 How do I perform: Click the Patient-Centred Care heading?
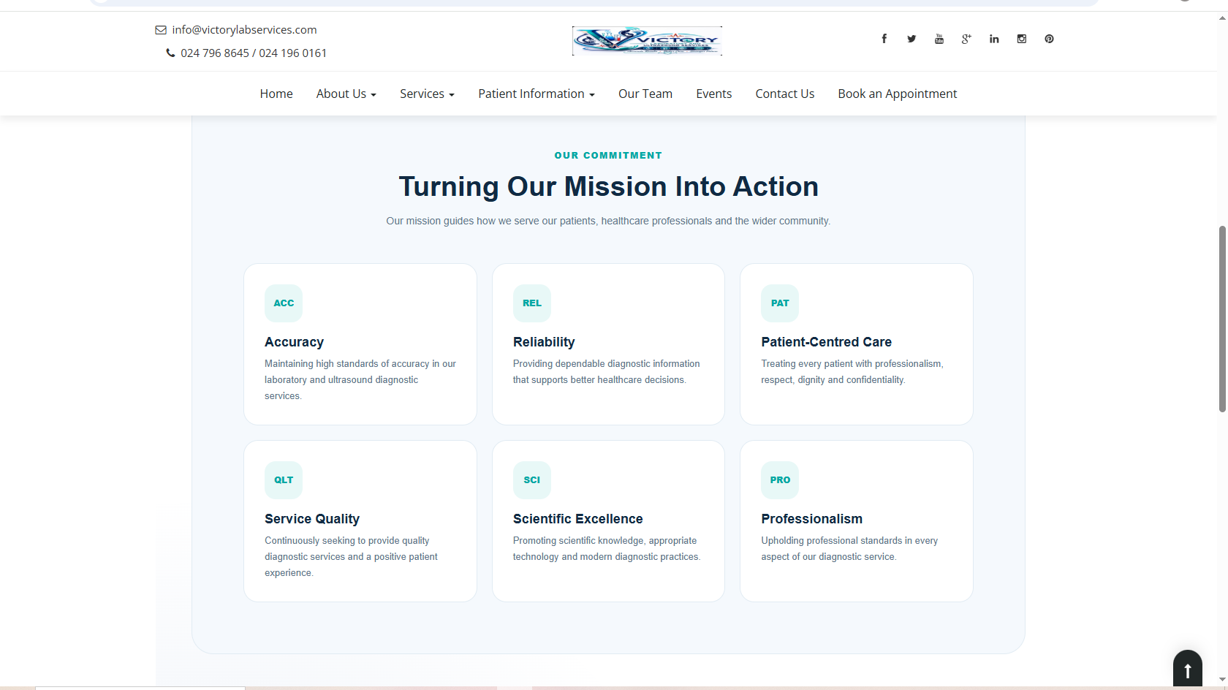point(826,342)
